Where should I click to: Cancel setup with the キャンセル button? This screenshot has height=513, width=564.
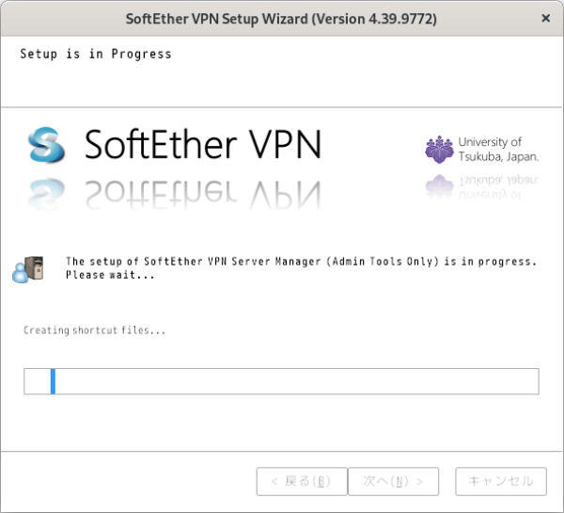(500, 481)
